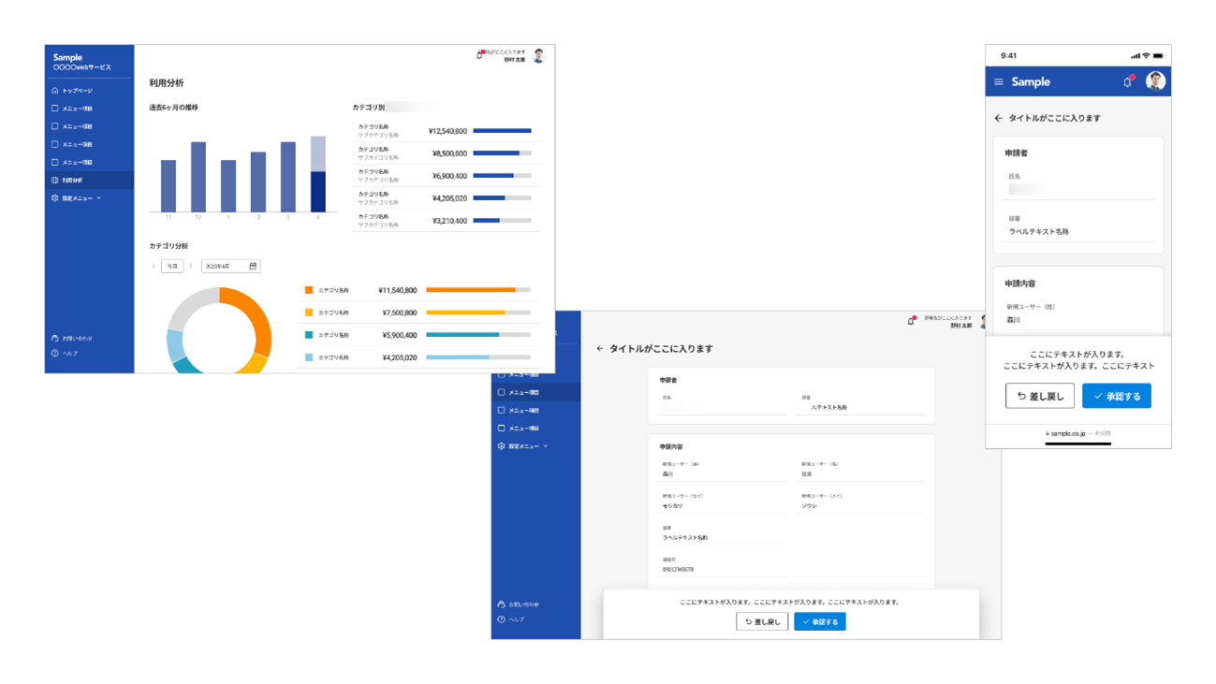Click the help icon (ヘルプ) in dashboard sidebar
The image size is (1216, 684).
(x=55, y=354)
